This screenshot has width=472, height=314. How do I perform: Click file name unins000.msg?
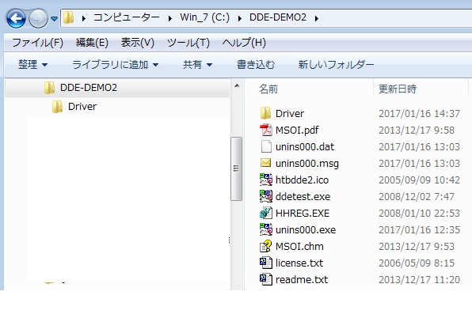307,163
